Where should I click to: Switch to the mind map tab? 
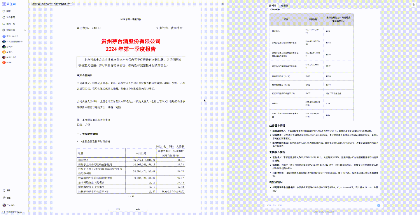284,5
